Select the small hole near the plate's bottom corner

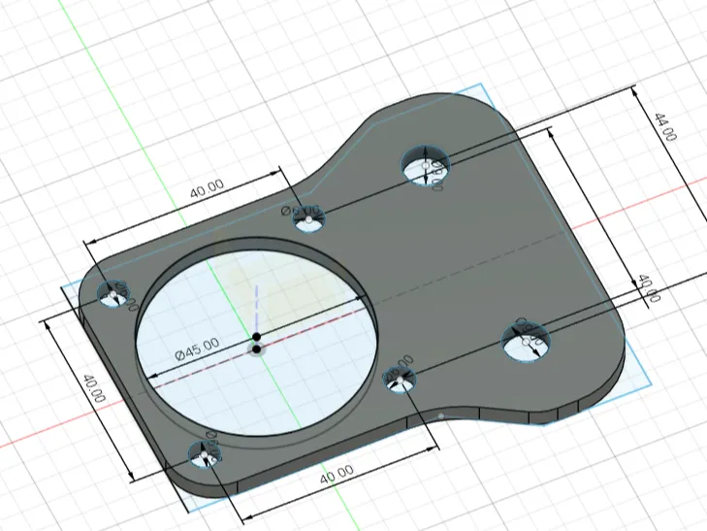[x=205, y=454]
